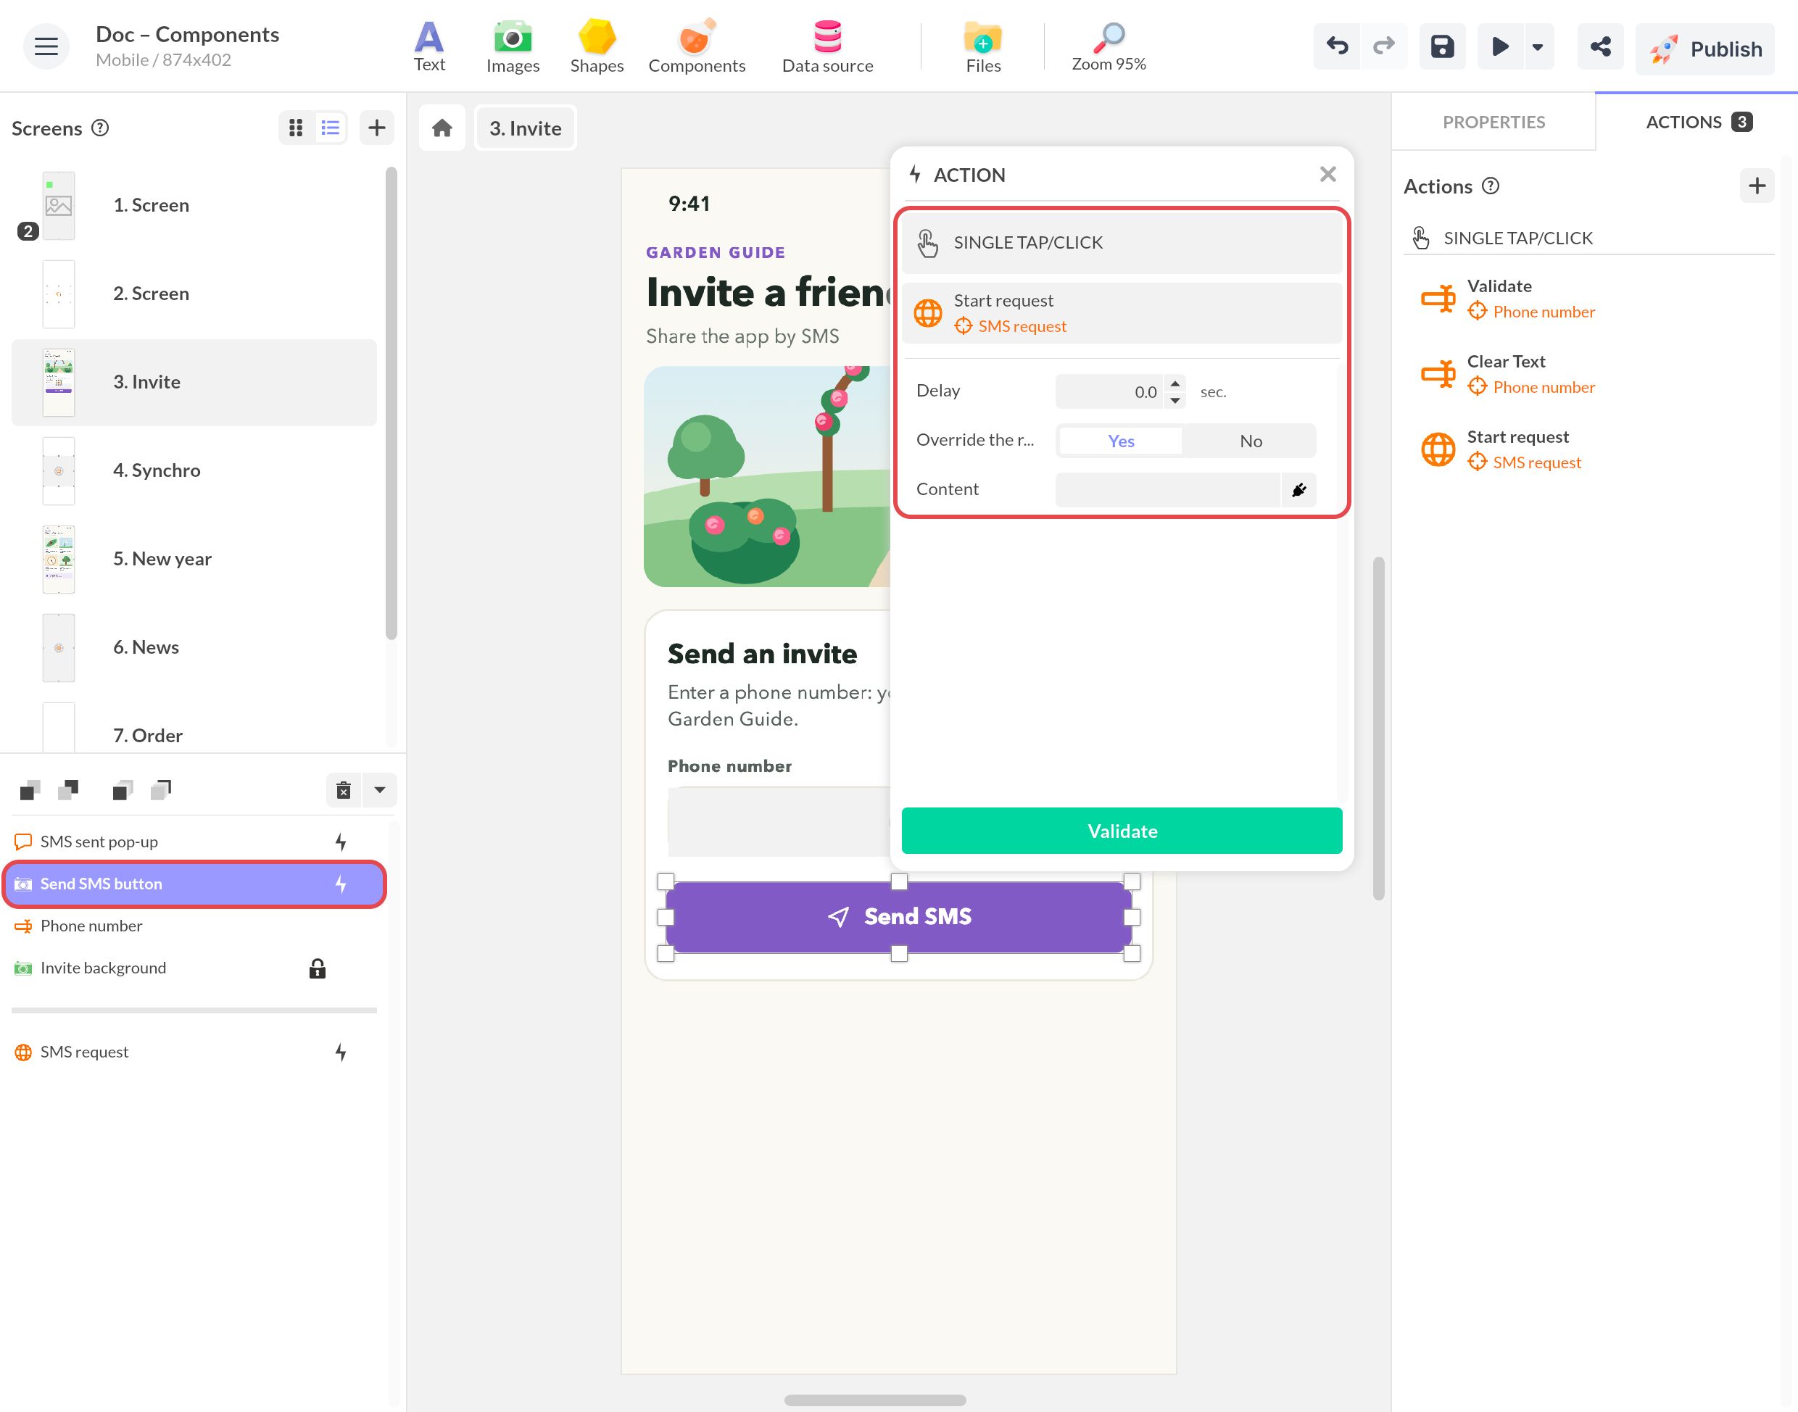The image size is (1798, 1412).
Task: Add a new screen
Action: coord(377,128)
